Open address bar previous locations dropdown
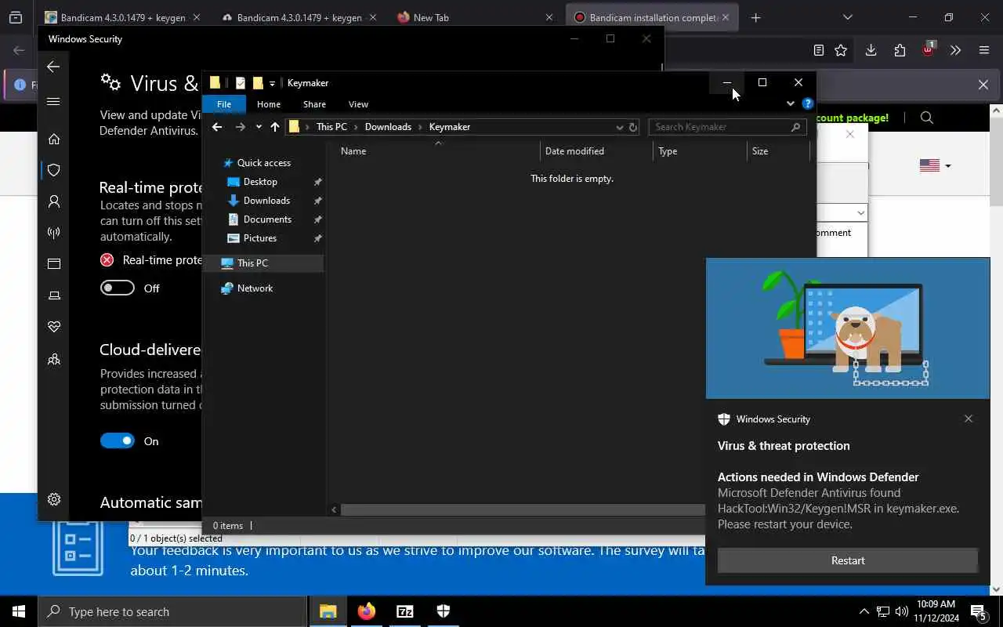 (619, 127)
